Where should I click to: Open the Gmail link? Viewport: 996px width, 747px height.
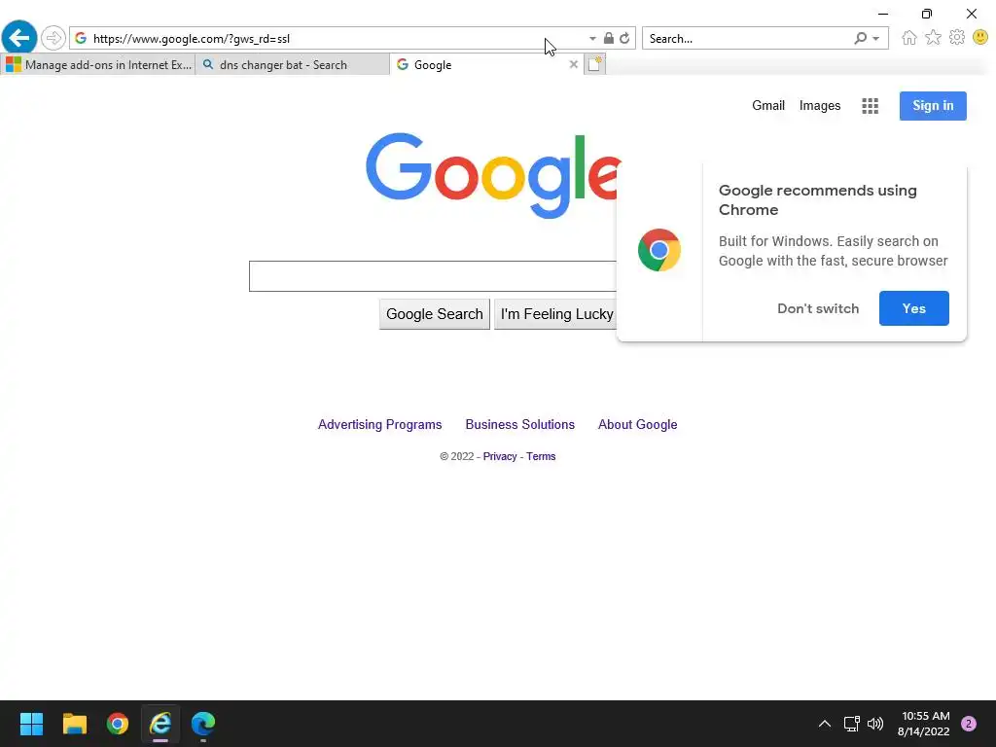(768, 105)
